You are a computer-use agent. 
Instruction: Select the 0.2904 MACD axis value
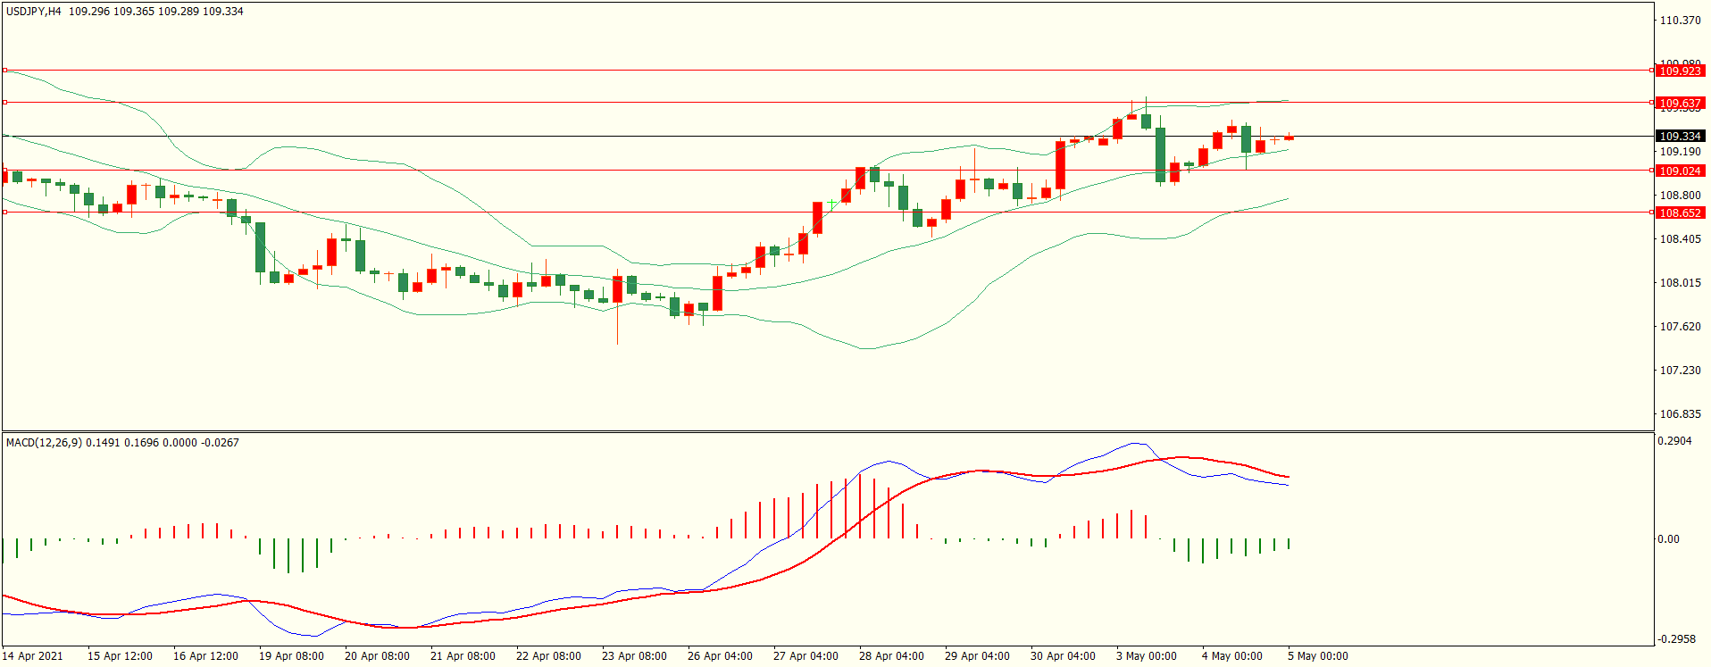[x=1674, y=441]
